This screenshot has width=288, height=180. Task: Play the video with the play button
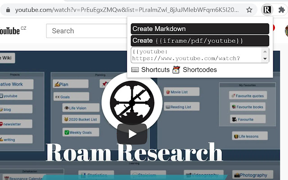pyautogui.click(x=132, y=134)
